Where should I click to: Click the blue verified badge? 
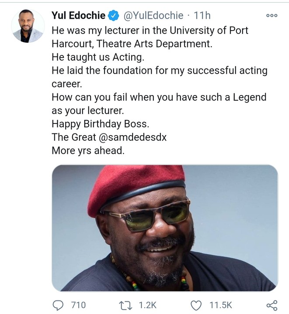[113, 16]
